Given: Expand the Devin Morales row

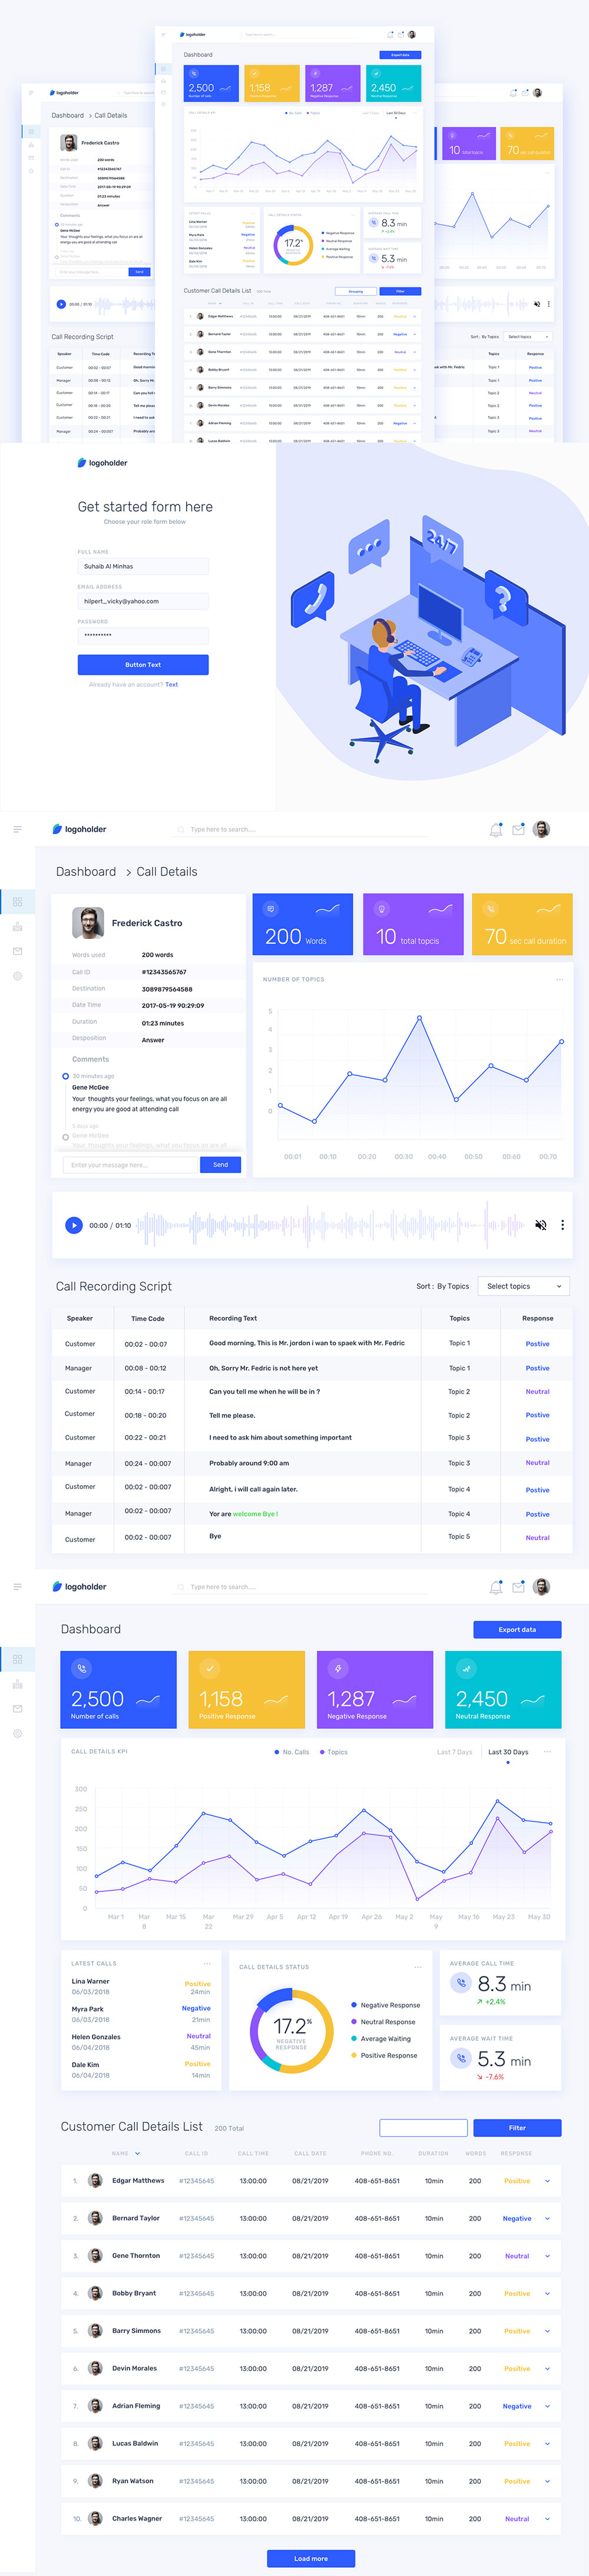Looking at the screenshot, I should pyautogui.click(x=547, y=2369).
